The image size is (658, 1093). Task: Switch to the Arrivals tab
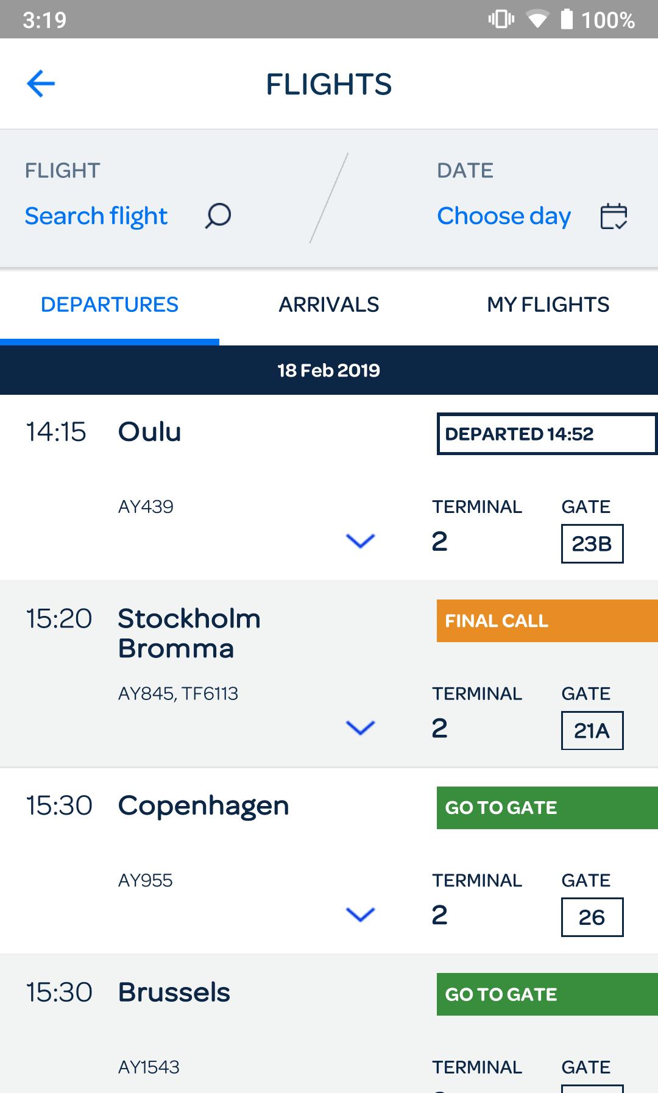[x=329, y=305]
